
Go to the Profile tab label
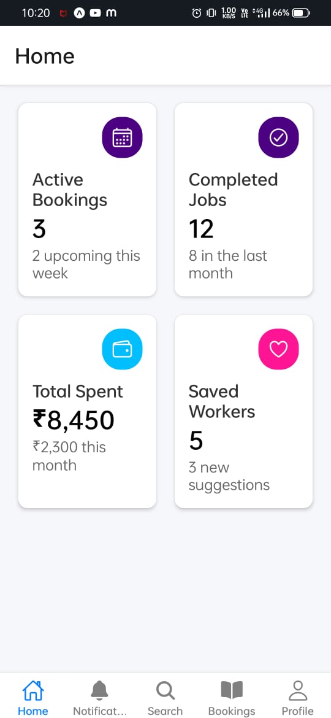pos(298,711)
